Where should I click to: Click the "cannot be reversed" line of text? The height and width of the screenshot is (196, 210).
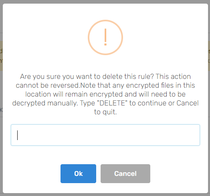click(48, 85)
